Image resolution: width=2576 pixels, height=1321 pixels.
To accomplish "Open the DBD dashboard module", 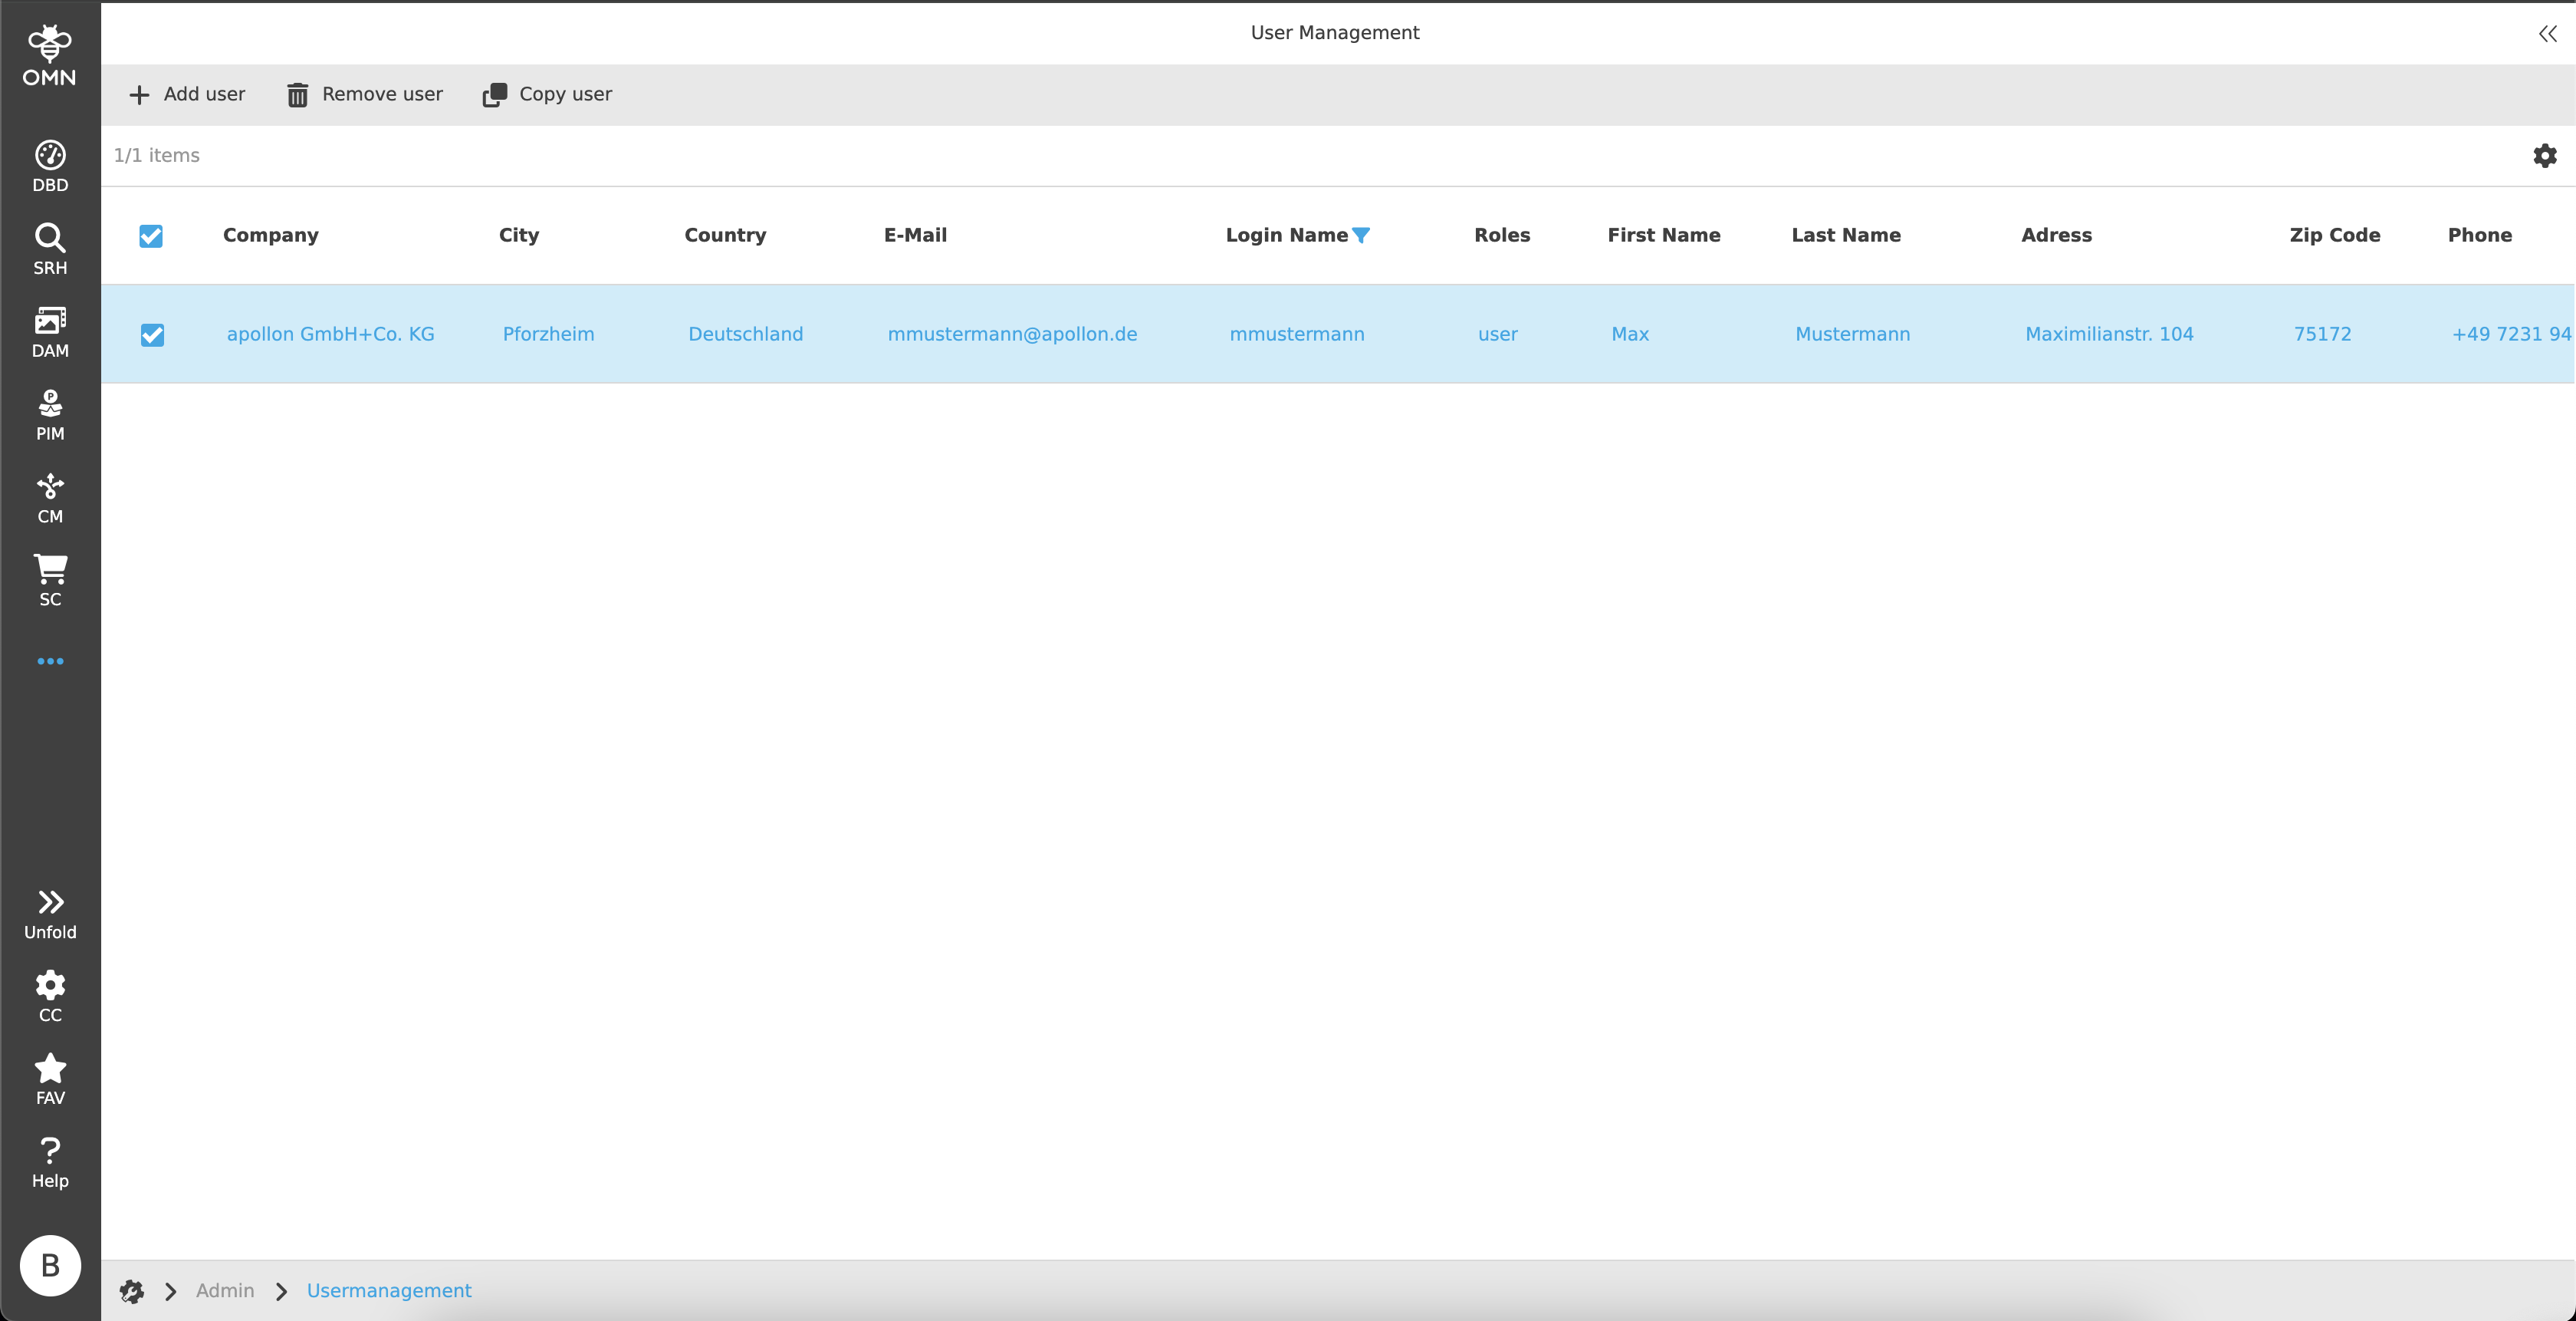I will (50, 166).
